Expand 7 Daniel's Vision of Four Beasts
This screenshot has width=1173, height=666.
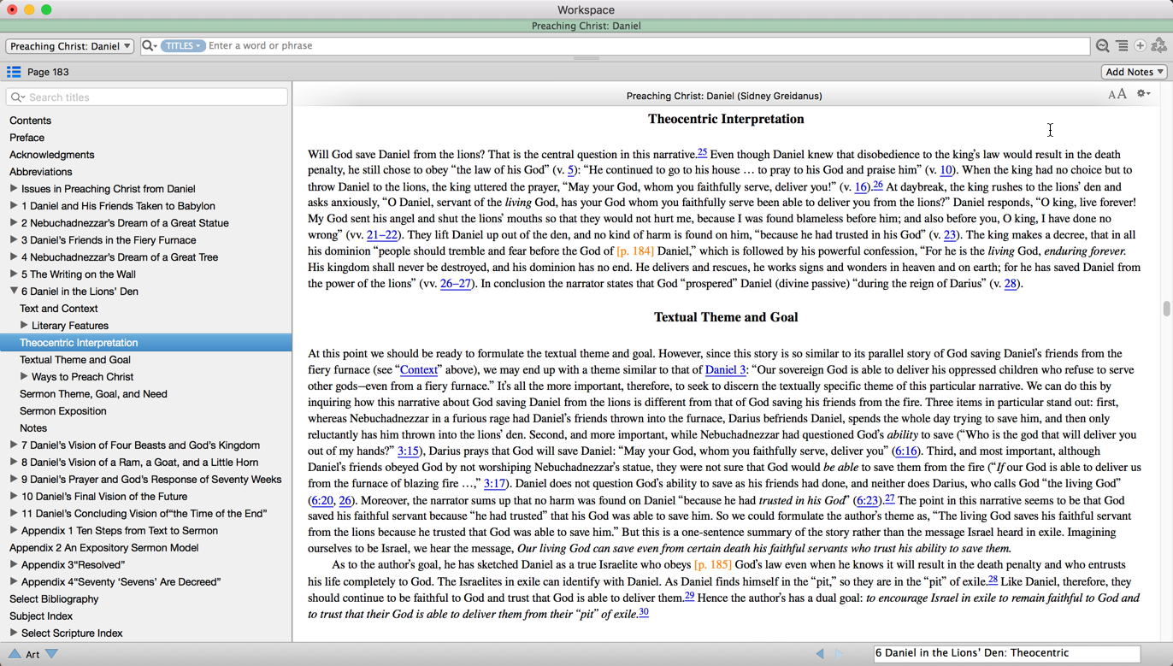(x=14, y=445)
